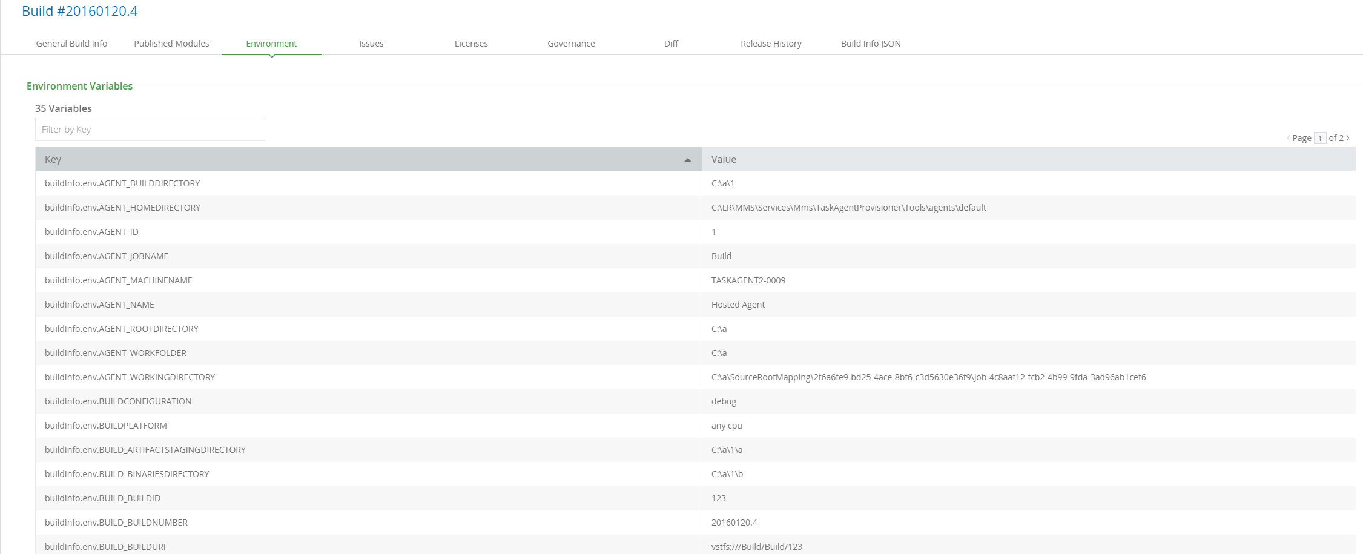Click the TaskAgentProvisioner default agents path value
This screenshot has height=554, width=1363.
point(849,208)
